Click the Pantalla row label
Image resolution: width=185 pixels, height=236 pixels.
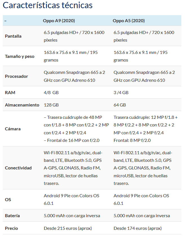pyautogui.click(x=13, y=36)
